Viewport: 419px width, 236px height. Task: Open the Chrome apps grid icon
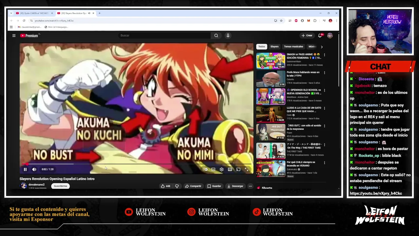pos(11,27)
